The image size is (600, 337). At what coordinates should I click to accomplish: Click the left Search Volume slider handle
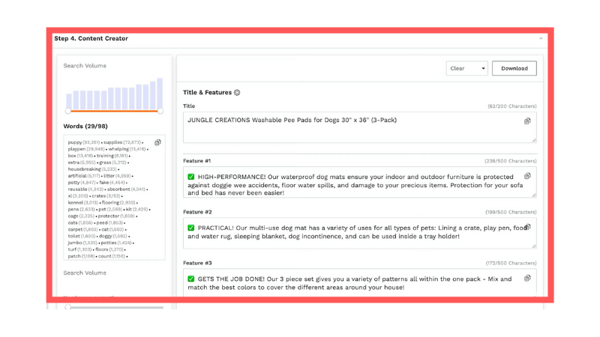pyautogui.click(x=68, y=111)
